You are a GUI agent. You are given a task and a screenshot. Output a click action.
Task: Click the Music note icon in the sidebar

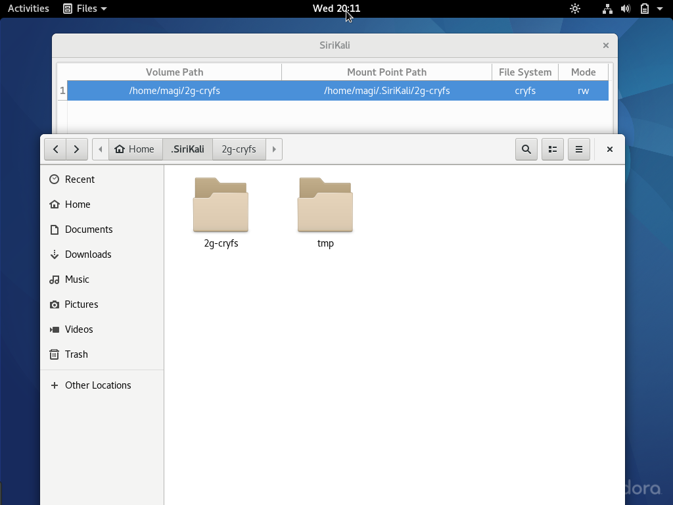click(54, 279)
